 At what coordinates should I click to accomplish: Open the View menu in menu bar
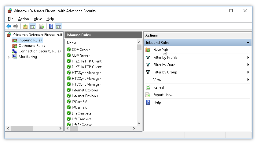pos(37,19)
